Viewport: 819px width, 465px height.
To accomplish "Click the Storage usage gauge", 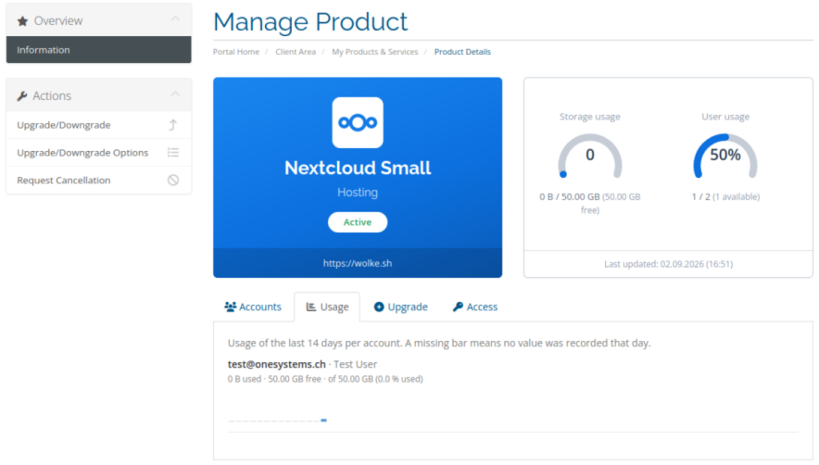I will click(590, 156).
